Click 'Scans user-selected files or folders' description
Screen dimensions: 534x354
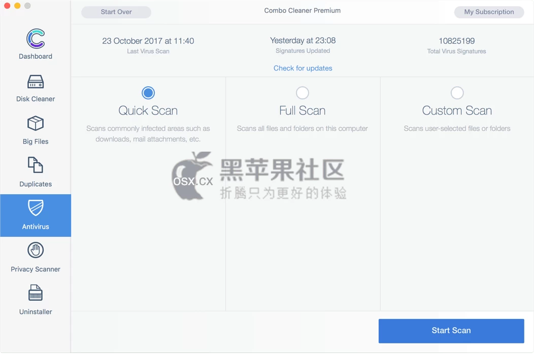pos(457,129)
